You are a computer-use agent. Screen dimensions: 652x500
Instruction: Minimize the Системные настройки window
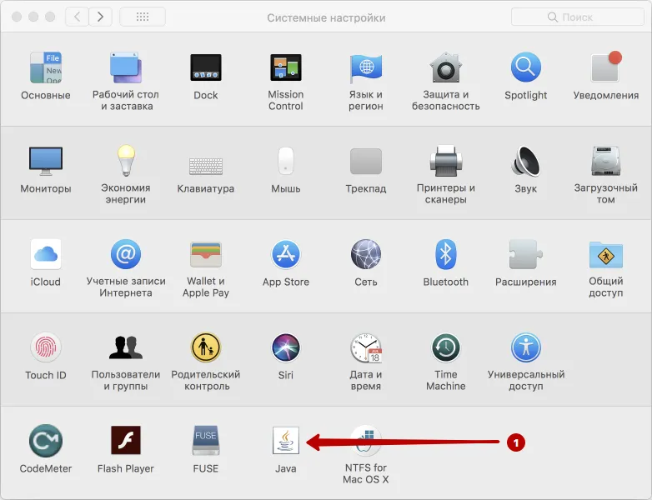pos(33,17)
